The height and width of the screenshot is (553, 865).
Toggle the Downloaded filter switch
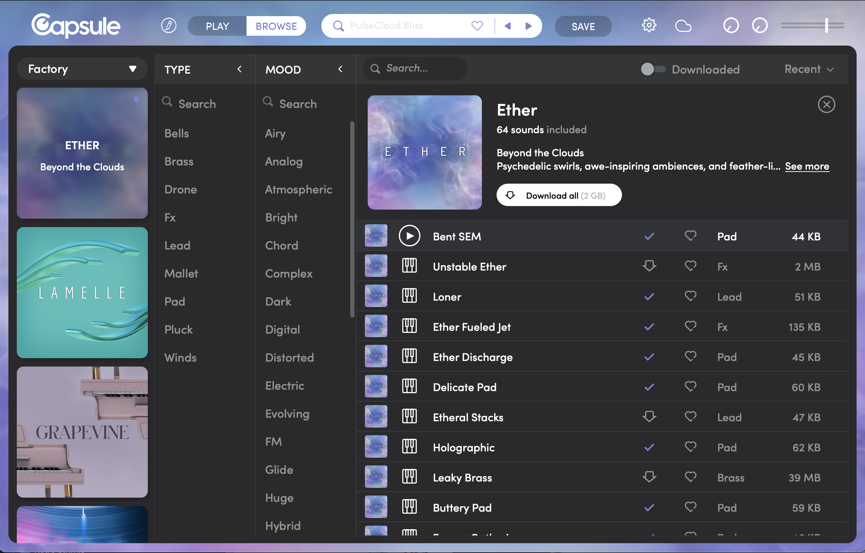tap(653, 69)
